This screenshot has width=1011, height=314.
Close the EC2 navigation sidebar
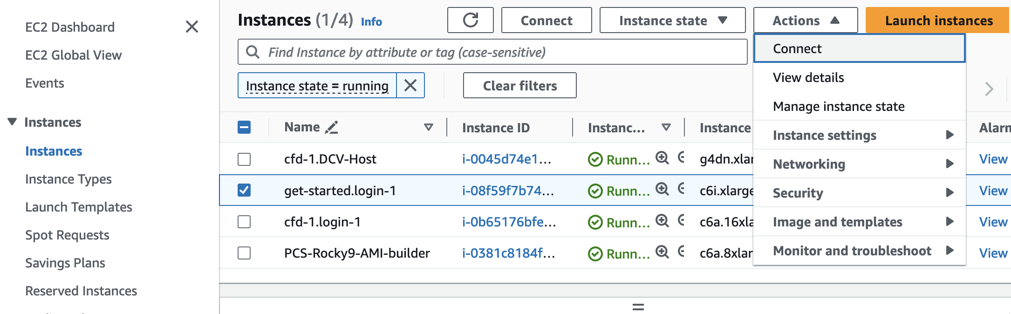[191, 27]
